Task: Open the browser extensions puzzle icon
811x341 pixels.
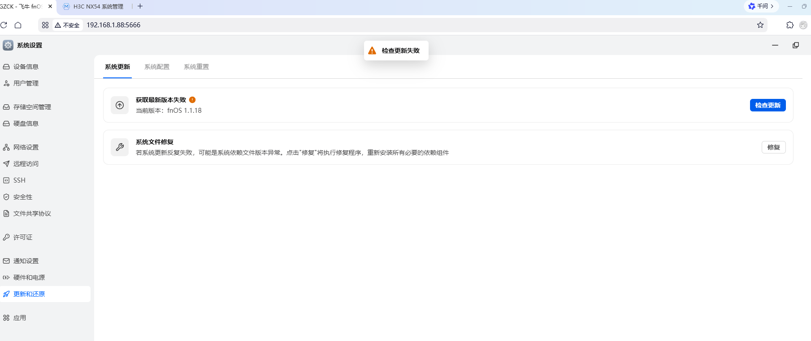Action: 790,25
